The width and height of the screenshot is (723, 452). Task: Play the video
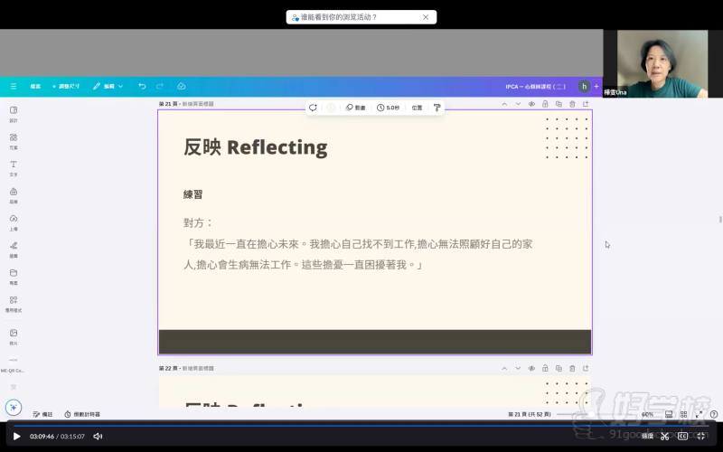click(16, 437)
